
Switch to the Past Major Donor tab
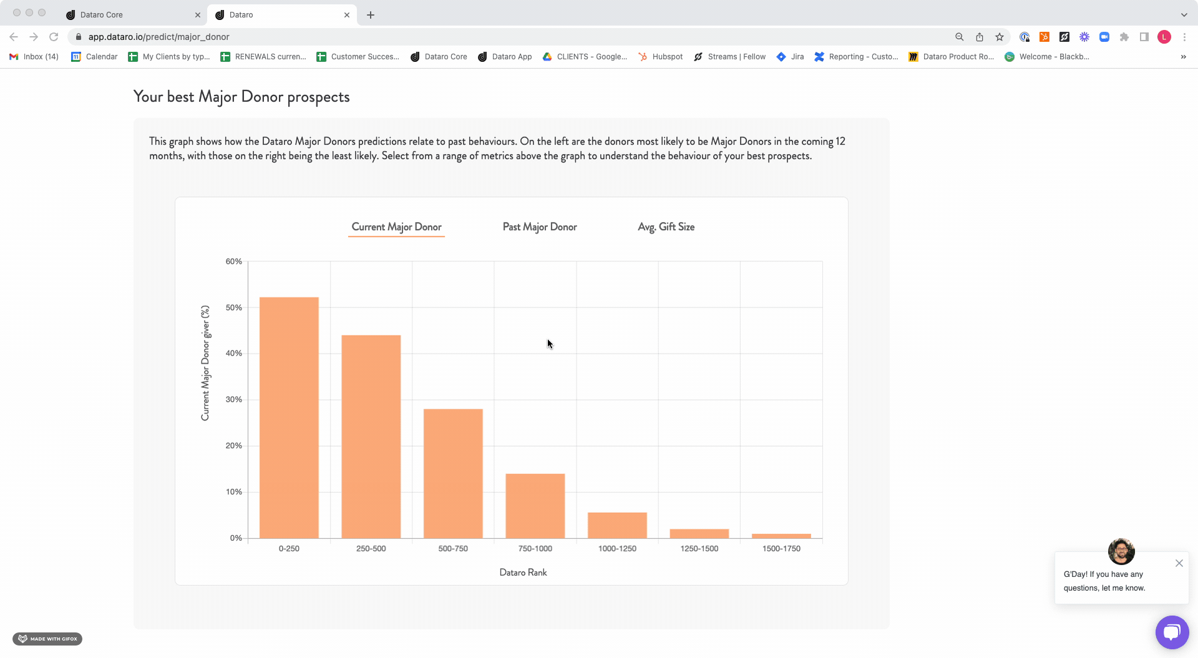tap(540, 227)
